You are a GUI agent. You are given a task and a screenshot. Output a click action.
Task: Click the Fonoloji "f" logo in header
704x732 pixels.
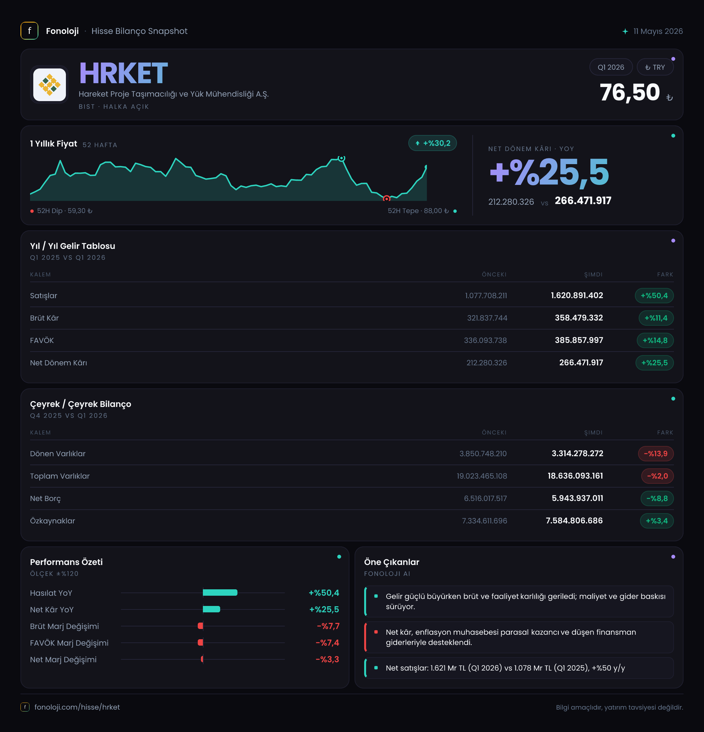point(29,31)
